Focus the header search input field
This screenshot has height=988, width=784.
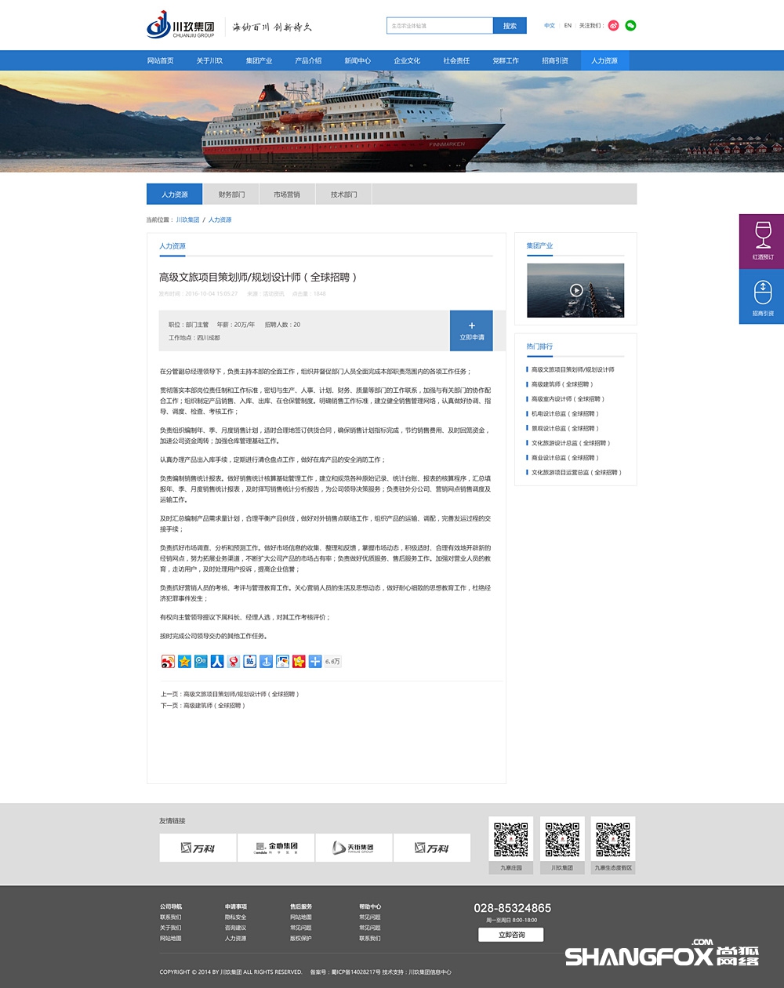click(x=440, y=26)
